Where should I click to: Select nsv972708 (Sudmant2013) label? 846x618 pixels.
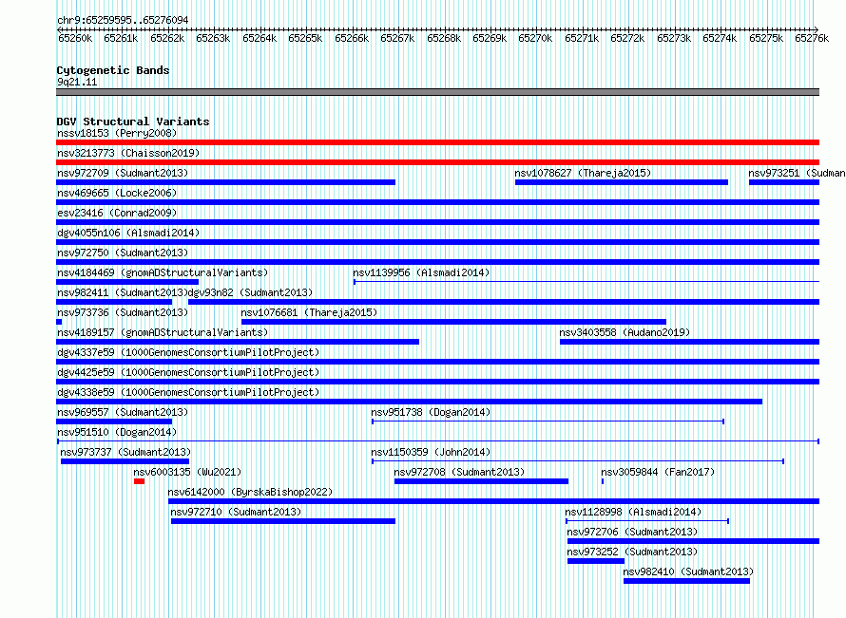459,472
